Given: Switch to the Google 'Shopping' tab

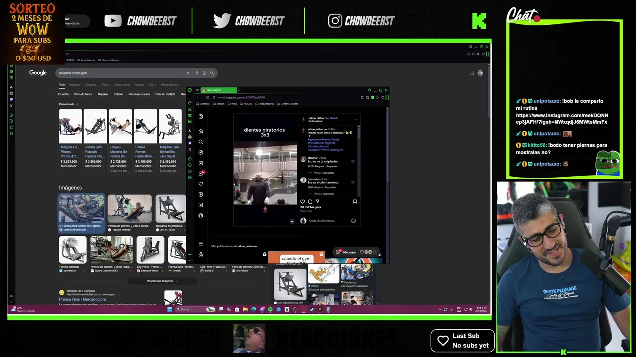Looking at the screenshot, I should point(90,84).
